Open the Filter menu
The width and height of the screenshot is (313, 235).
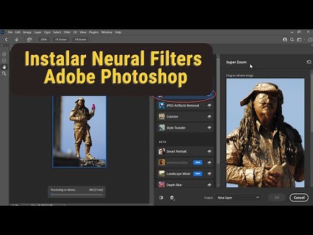67,32
